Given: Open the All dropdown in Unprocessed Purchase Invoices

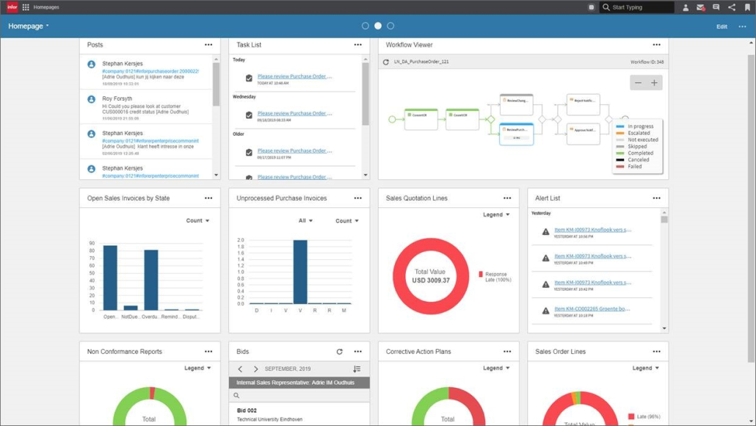Looking at the screenshot, I should 305,220.
